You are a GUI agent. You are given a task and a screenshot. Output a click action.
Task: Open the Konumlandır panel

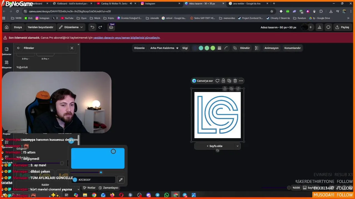[x=293, y=48]
